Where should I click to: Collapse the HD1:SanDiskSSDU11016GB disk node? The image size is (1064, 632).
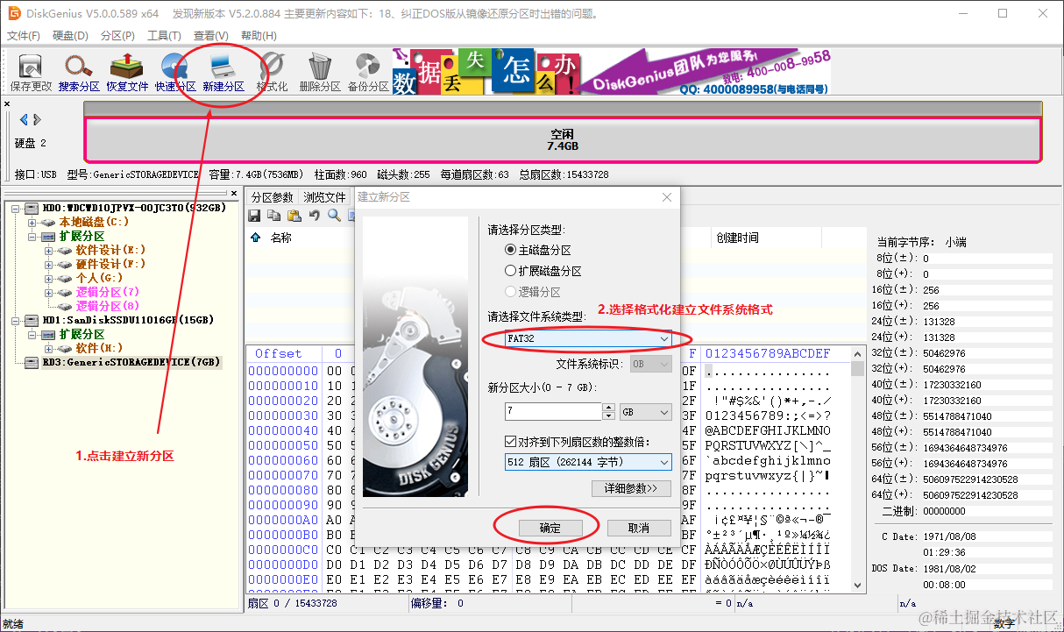click(15, 320)
